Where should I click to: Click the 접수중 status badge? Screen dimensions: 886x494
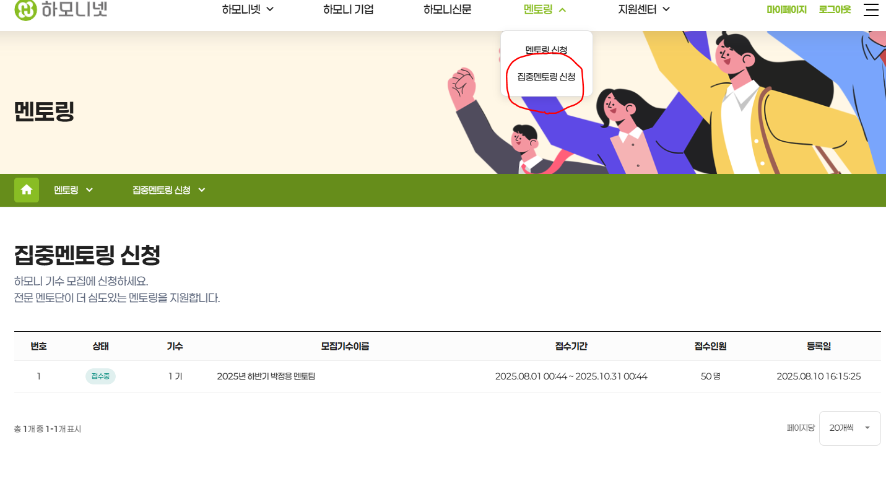[x=100, y=376]
